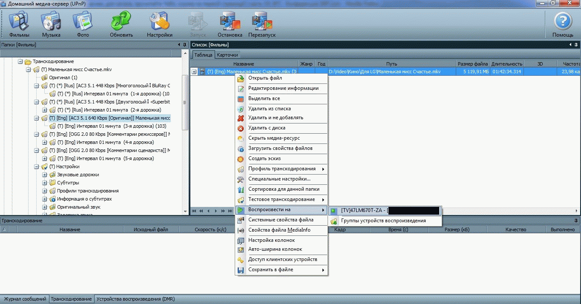Switch to the Журнал сообщений tab
The image size is (581, 304).
point(24,299)
